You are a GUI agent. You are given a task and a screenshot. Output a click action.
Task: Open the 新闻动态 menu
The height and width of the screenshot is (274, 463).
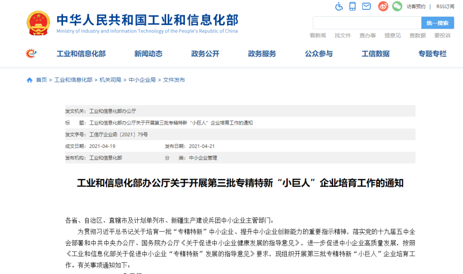coord(148,54)
